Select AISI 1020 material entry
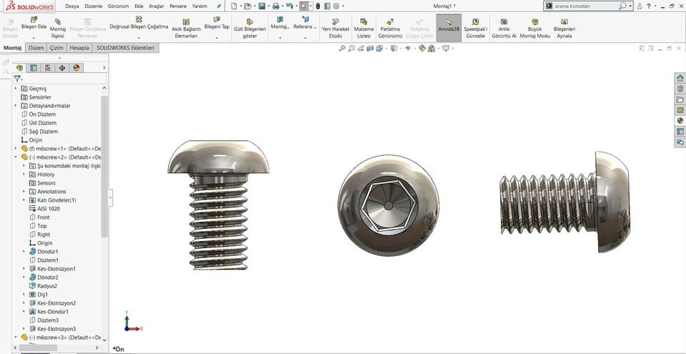This screenshot has height=354, width=686. 47,209
